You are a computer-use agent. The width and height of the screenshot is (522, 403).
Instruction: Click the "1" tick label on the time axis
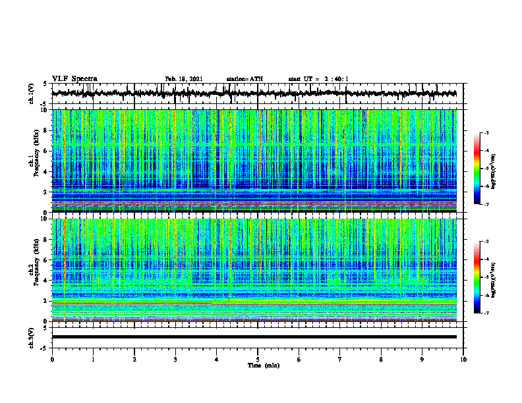click(93, 360)
